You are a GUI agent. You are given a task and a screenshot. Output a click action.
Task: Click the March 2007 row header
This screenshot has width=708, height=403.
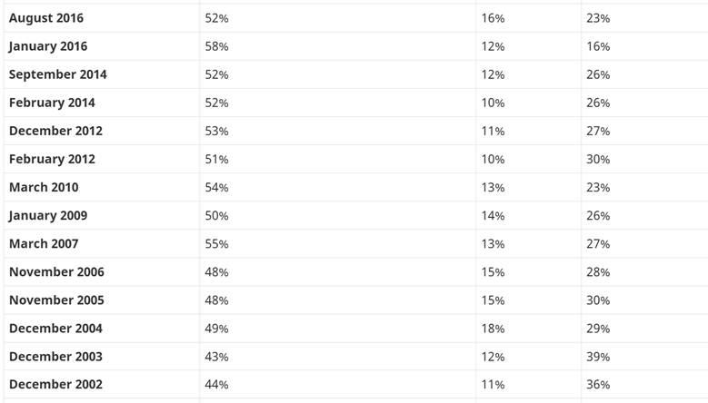(x=44, y=243)
